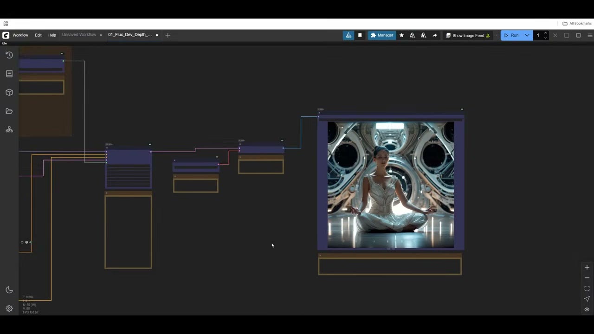
Task: Open the All Bookmarks folder
Action: [577, 23]
